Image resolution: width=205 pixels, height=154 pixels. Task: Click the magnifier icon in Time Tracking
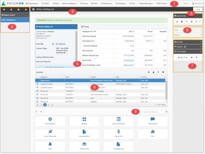[x=196, y=57]
